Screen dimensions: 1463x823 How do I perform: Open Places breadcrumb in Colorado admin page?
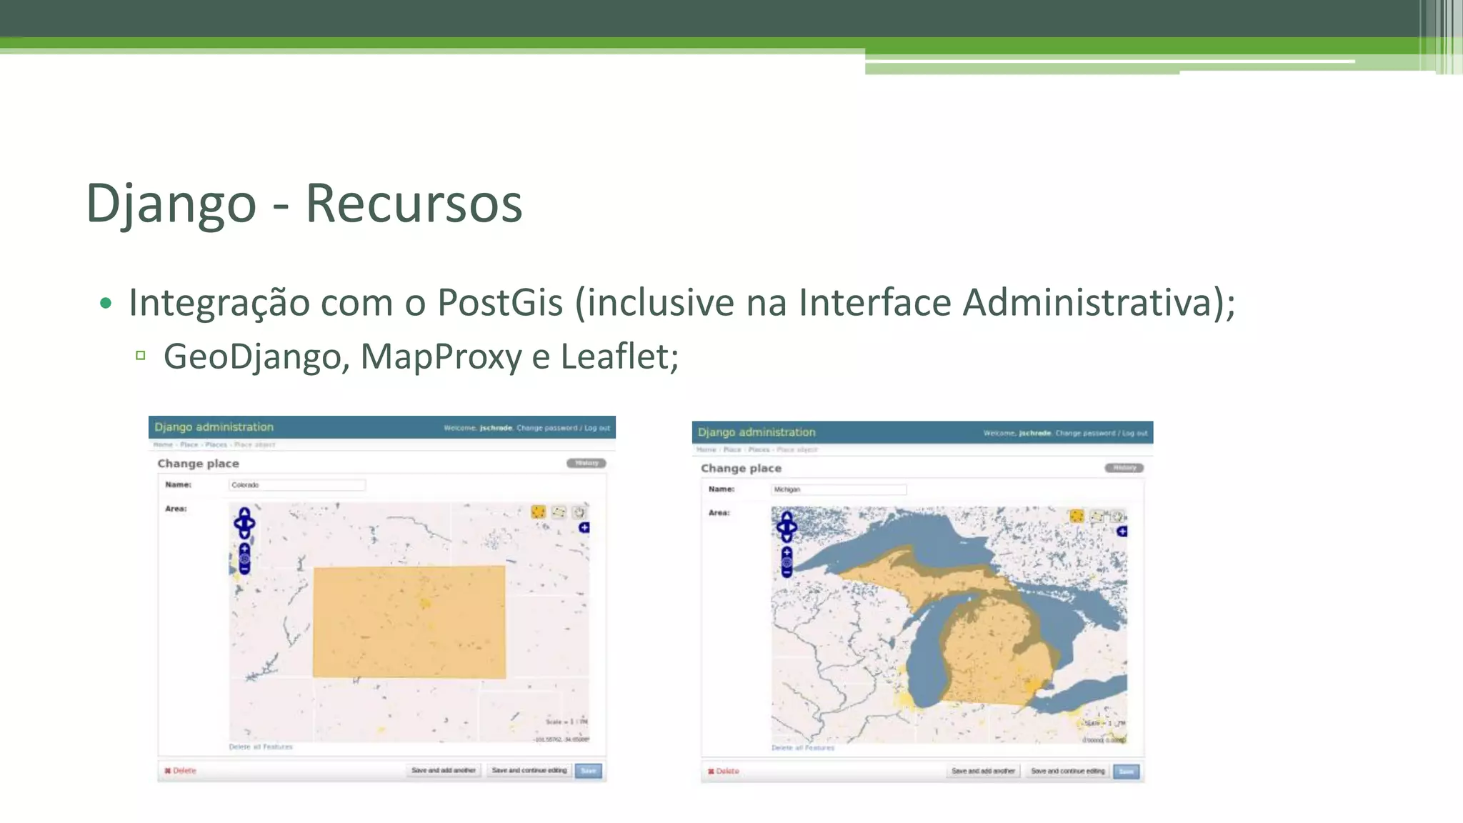216,444
